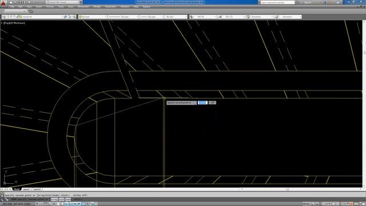Choose the Exit command line option
The width and height of the screenshot is (366, 206).
(x=61, y=200)
